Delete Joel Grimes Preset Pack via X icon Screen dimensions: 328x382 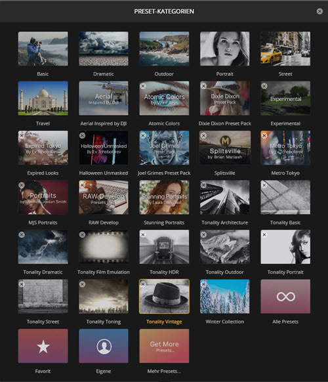(x=143, y=135)
